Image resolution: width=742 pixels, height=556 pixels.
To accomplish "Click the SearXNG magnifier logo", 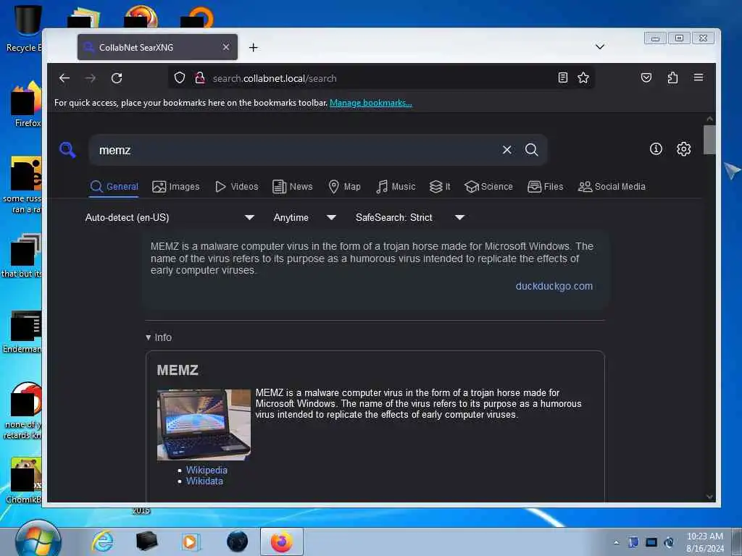I will pyautogui.click(x=67, y=150).
